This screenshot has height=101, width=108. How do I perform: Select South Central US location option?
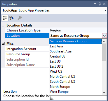[75, 82]
